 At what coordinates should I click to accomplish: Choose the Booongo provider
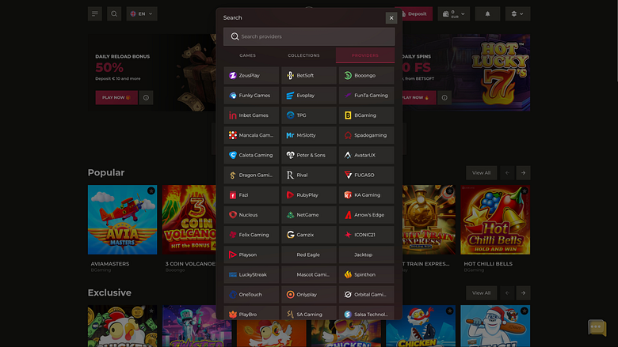[x=366, y=75]
